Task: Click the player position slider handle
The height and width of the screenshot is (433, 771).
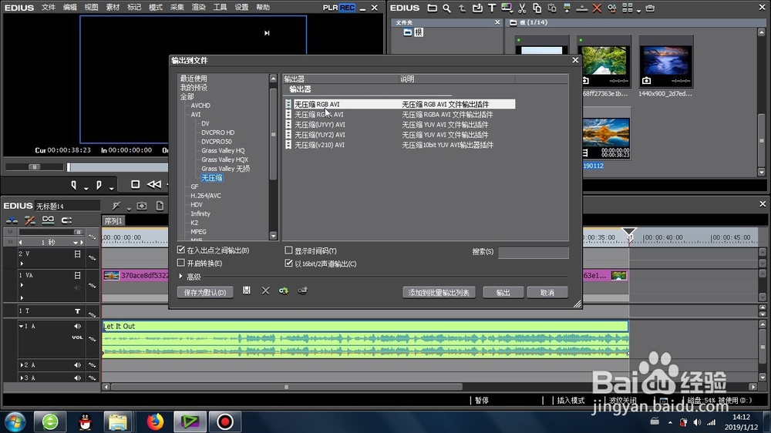Action: [x=69, y=167]
